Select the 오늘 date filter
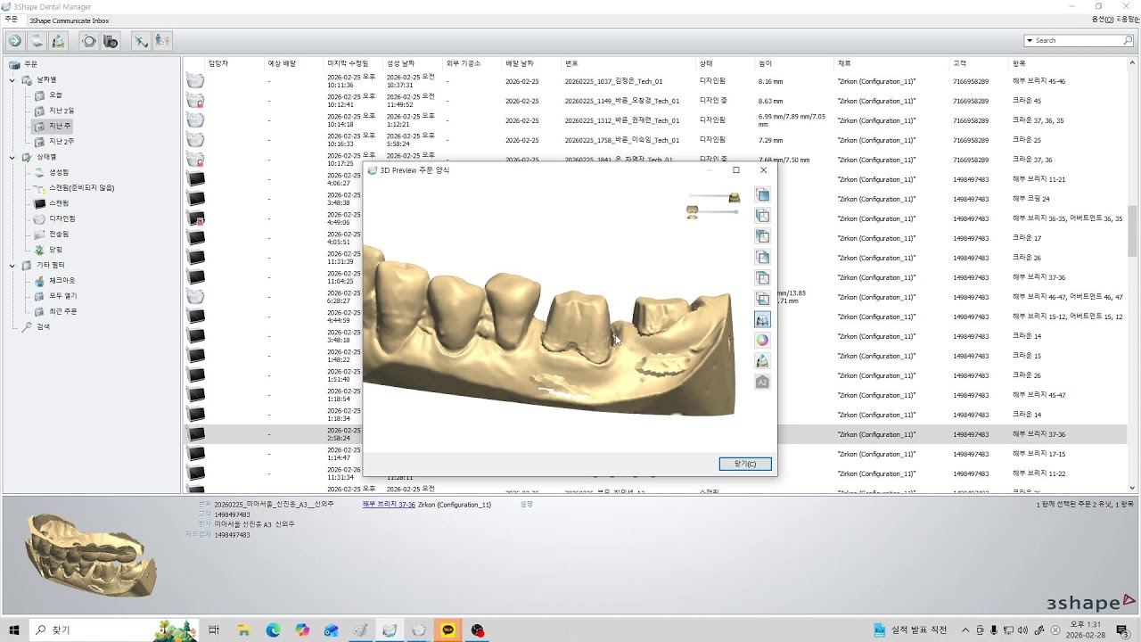This screenshot has width=1141, height=642. point(55,95)
